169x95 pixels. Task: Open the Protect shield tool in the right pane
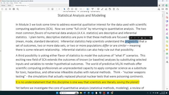pyautogui.click(x=167, y=58)
